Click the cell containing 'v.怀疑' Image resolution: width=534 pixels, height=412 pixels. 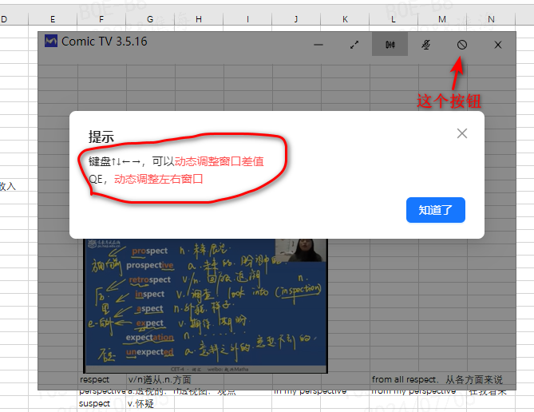coord(150,403)
